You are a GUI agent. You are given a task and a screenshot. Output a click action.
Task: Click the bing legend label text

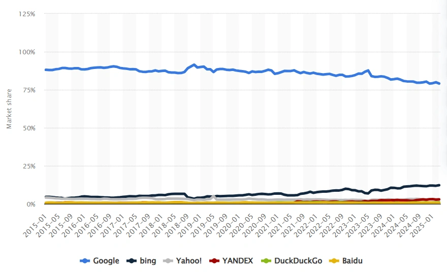[147, 261]
